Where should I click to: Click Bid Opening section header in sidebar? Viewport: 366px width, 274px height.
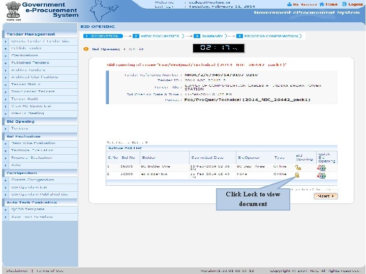click(x=20, y=122)
